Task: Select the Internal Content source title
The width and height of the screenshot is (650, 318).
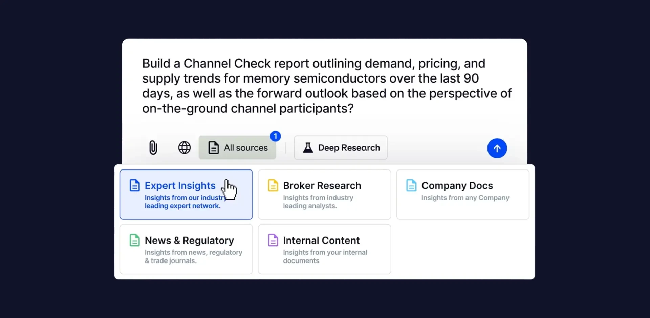Action: [321, 241]
